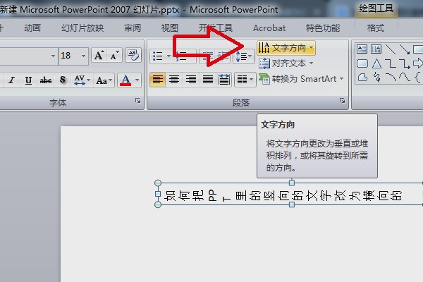Toggle italic formatting
Image resolution: width=423 pixels, height=282 pixels.
coord(11,80)
